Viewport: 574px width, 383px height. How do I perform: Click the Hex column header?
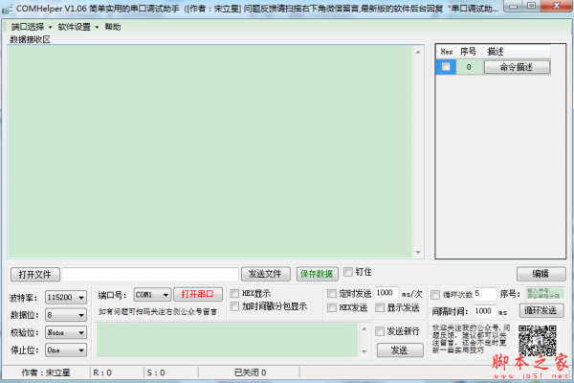pyautogui.click(x=446, y=52)
